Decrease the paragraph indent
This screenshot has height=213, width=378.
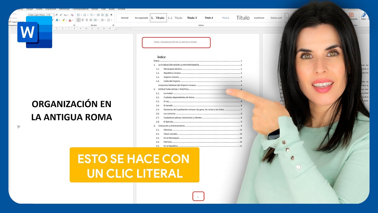pyautogui.click(x=98, y=15)
